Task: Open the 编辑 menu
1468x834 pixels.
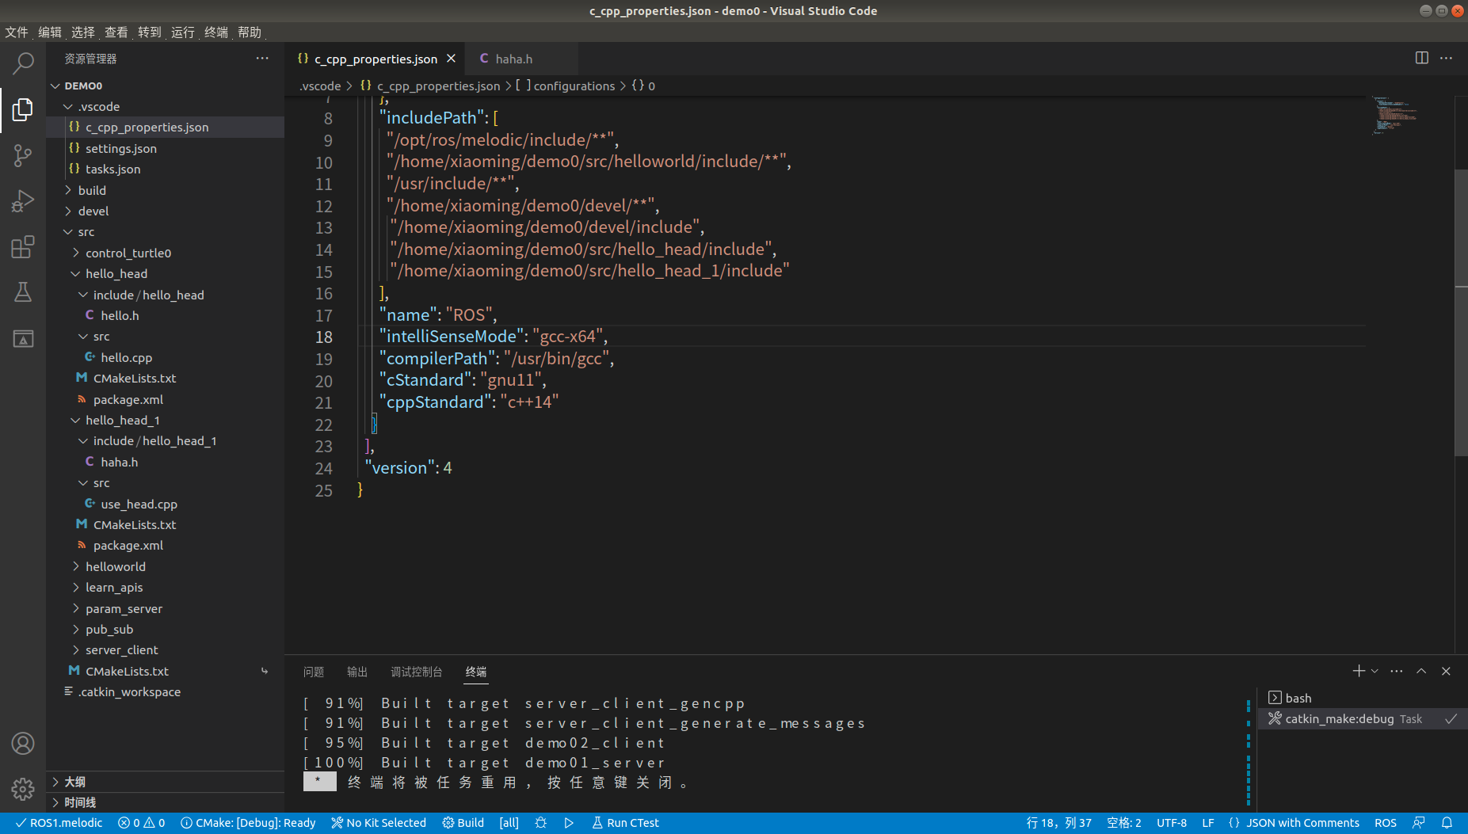Action: (x=50, y=32)
